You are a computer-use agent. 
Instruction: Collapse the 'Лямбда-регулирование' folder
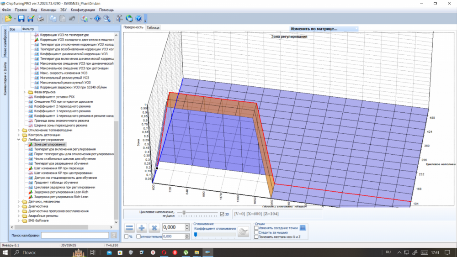coord(19,140)
